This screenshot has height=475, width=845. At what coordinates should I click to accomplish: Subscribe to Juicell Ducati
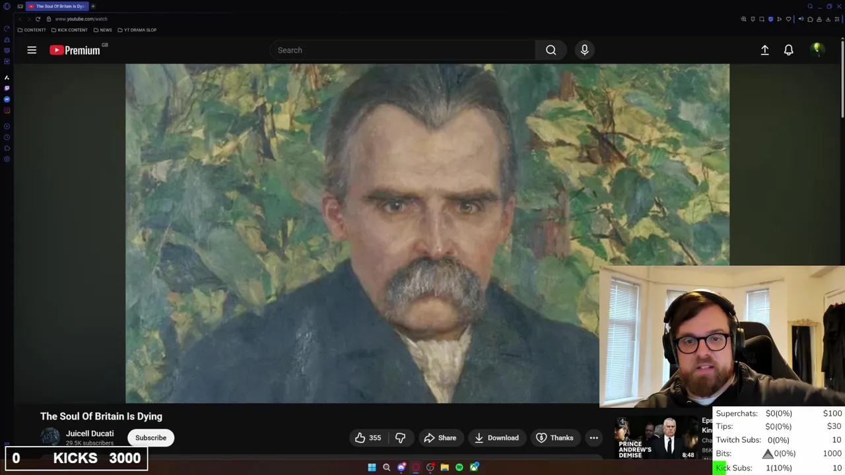coord(151,437)
